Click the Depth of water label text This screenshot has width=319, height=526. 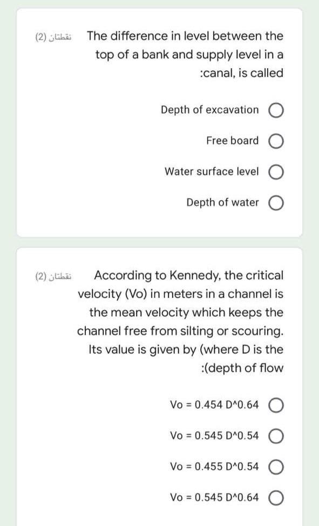(x=223, y=202)
